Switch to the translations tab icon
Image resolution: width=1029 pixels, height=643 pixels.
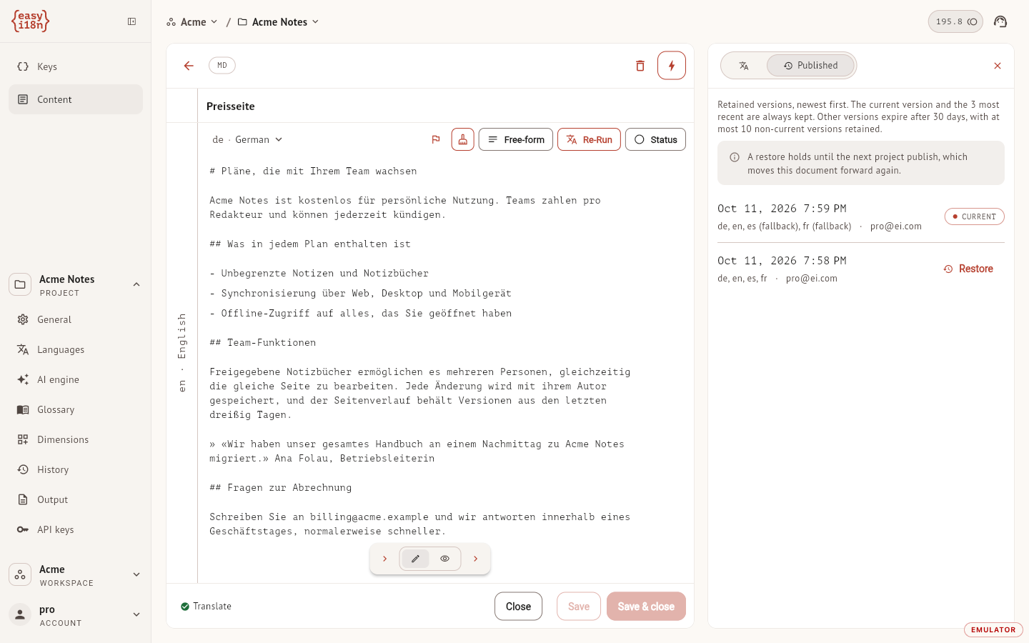(744, 66)
